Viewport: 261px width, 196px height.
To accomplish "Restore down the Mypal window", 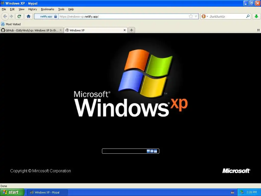I will 252,3.
